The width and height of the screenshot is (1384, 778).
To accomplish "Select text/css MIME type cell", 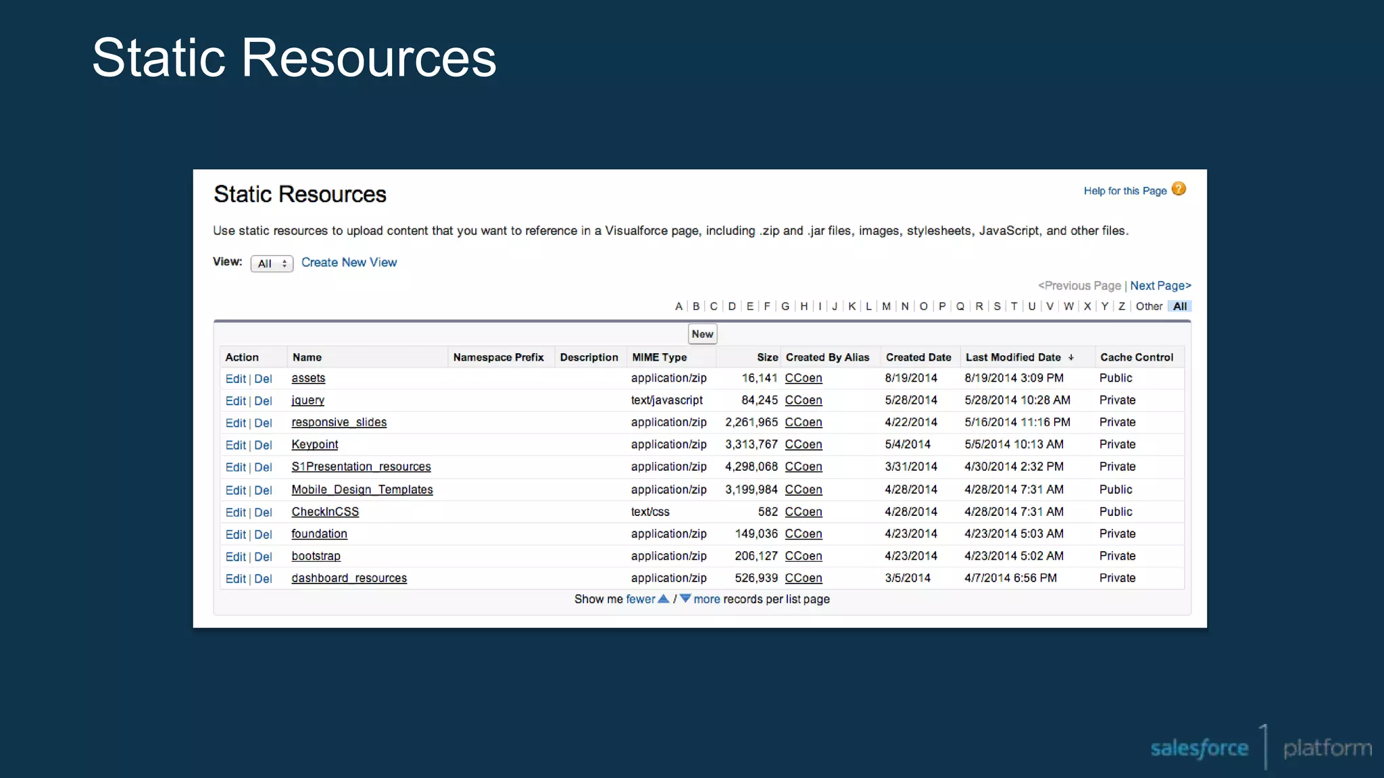I will [x=650, y=512].
